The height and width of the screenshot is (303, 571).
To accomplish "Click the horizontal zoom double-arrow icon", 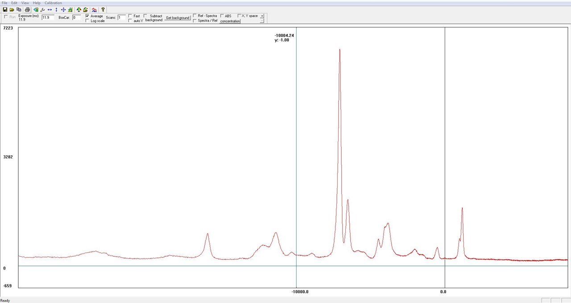I will (50, 9).
